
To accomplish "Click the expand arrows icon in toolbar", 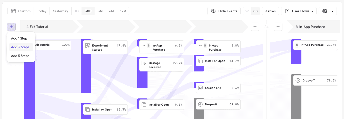I will pyautogui.click(x=255, y=11).
